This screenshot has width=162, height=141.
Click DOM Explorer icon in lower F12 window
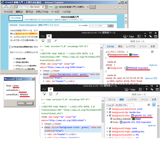51,89
